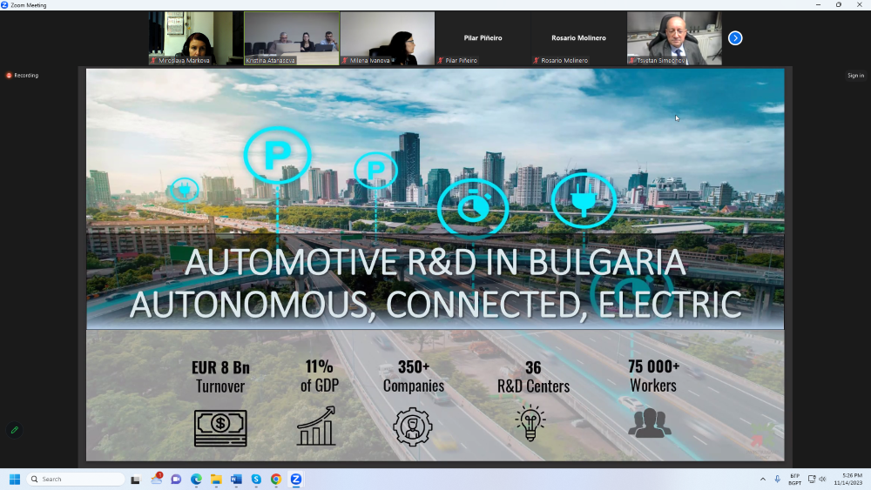Open Task View on taskbar

click(x=135, y=480)
